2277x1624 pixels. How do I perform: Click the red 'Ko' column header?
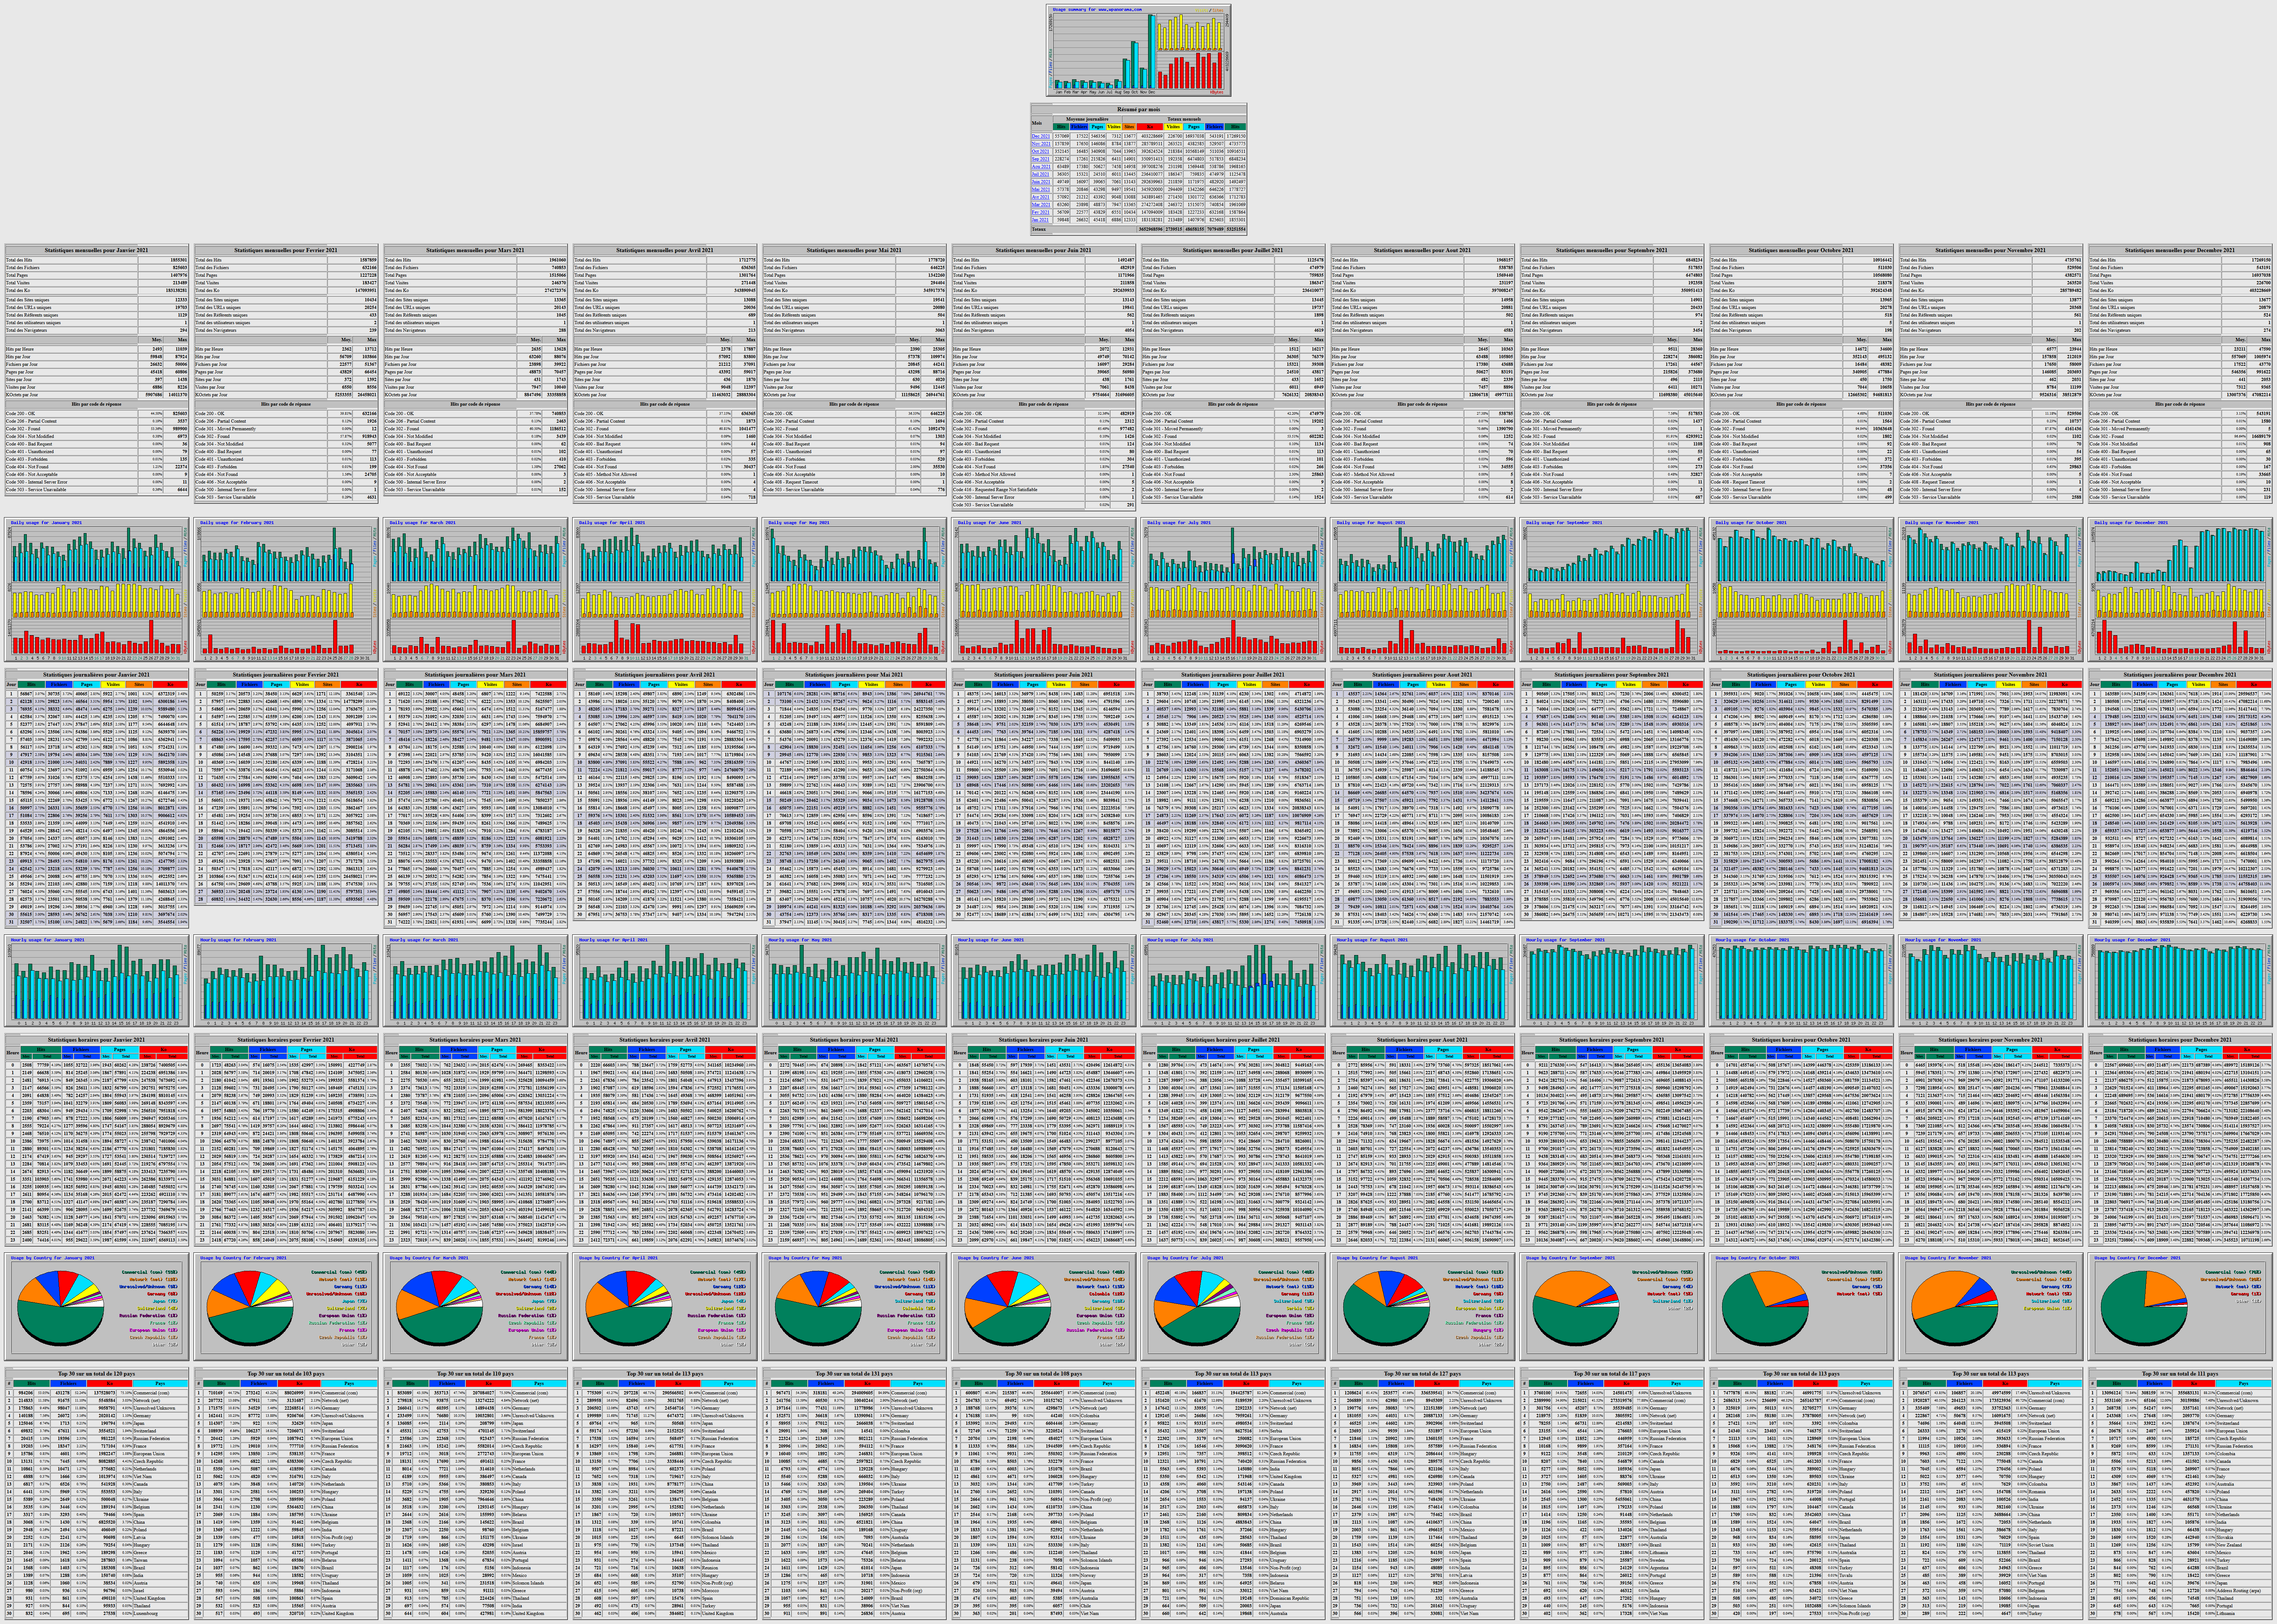(1150, 127)
